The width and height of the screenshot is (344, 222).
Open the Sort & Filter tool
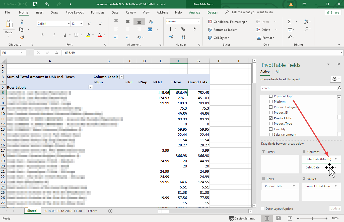pyautogui.click(x=306, y=22)
